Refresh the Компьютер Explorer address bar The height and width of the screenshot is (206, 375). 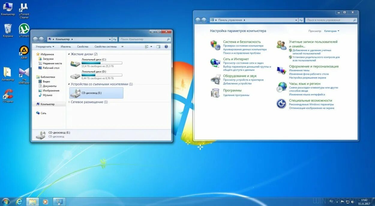(x=115, y=39)
